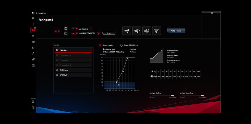
Task: Click the 1739 rpm table cell
Action: [x=182, y=77]
